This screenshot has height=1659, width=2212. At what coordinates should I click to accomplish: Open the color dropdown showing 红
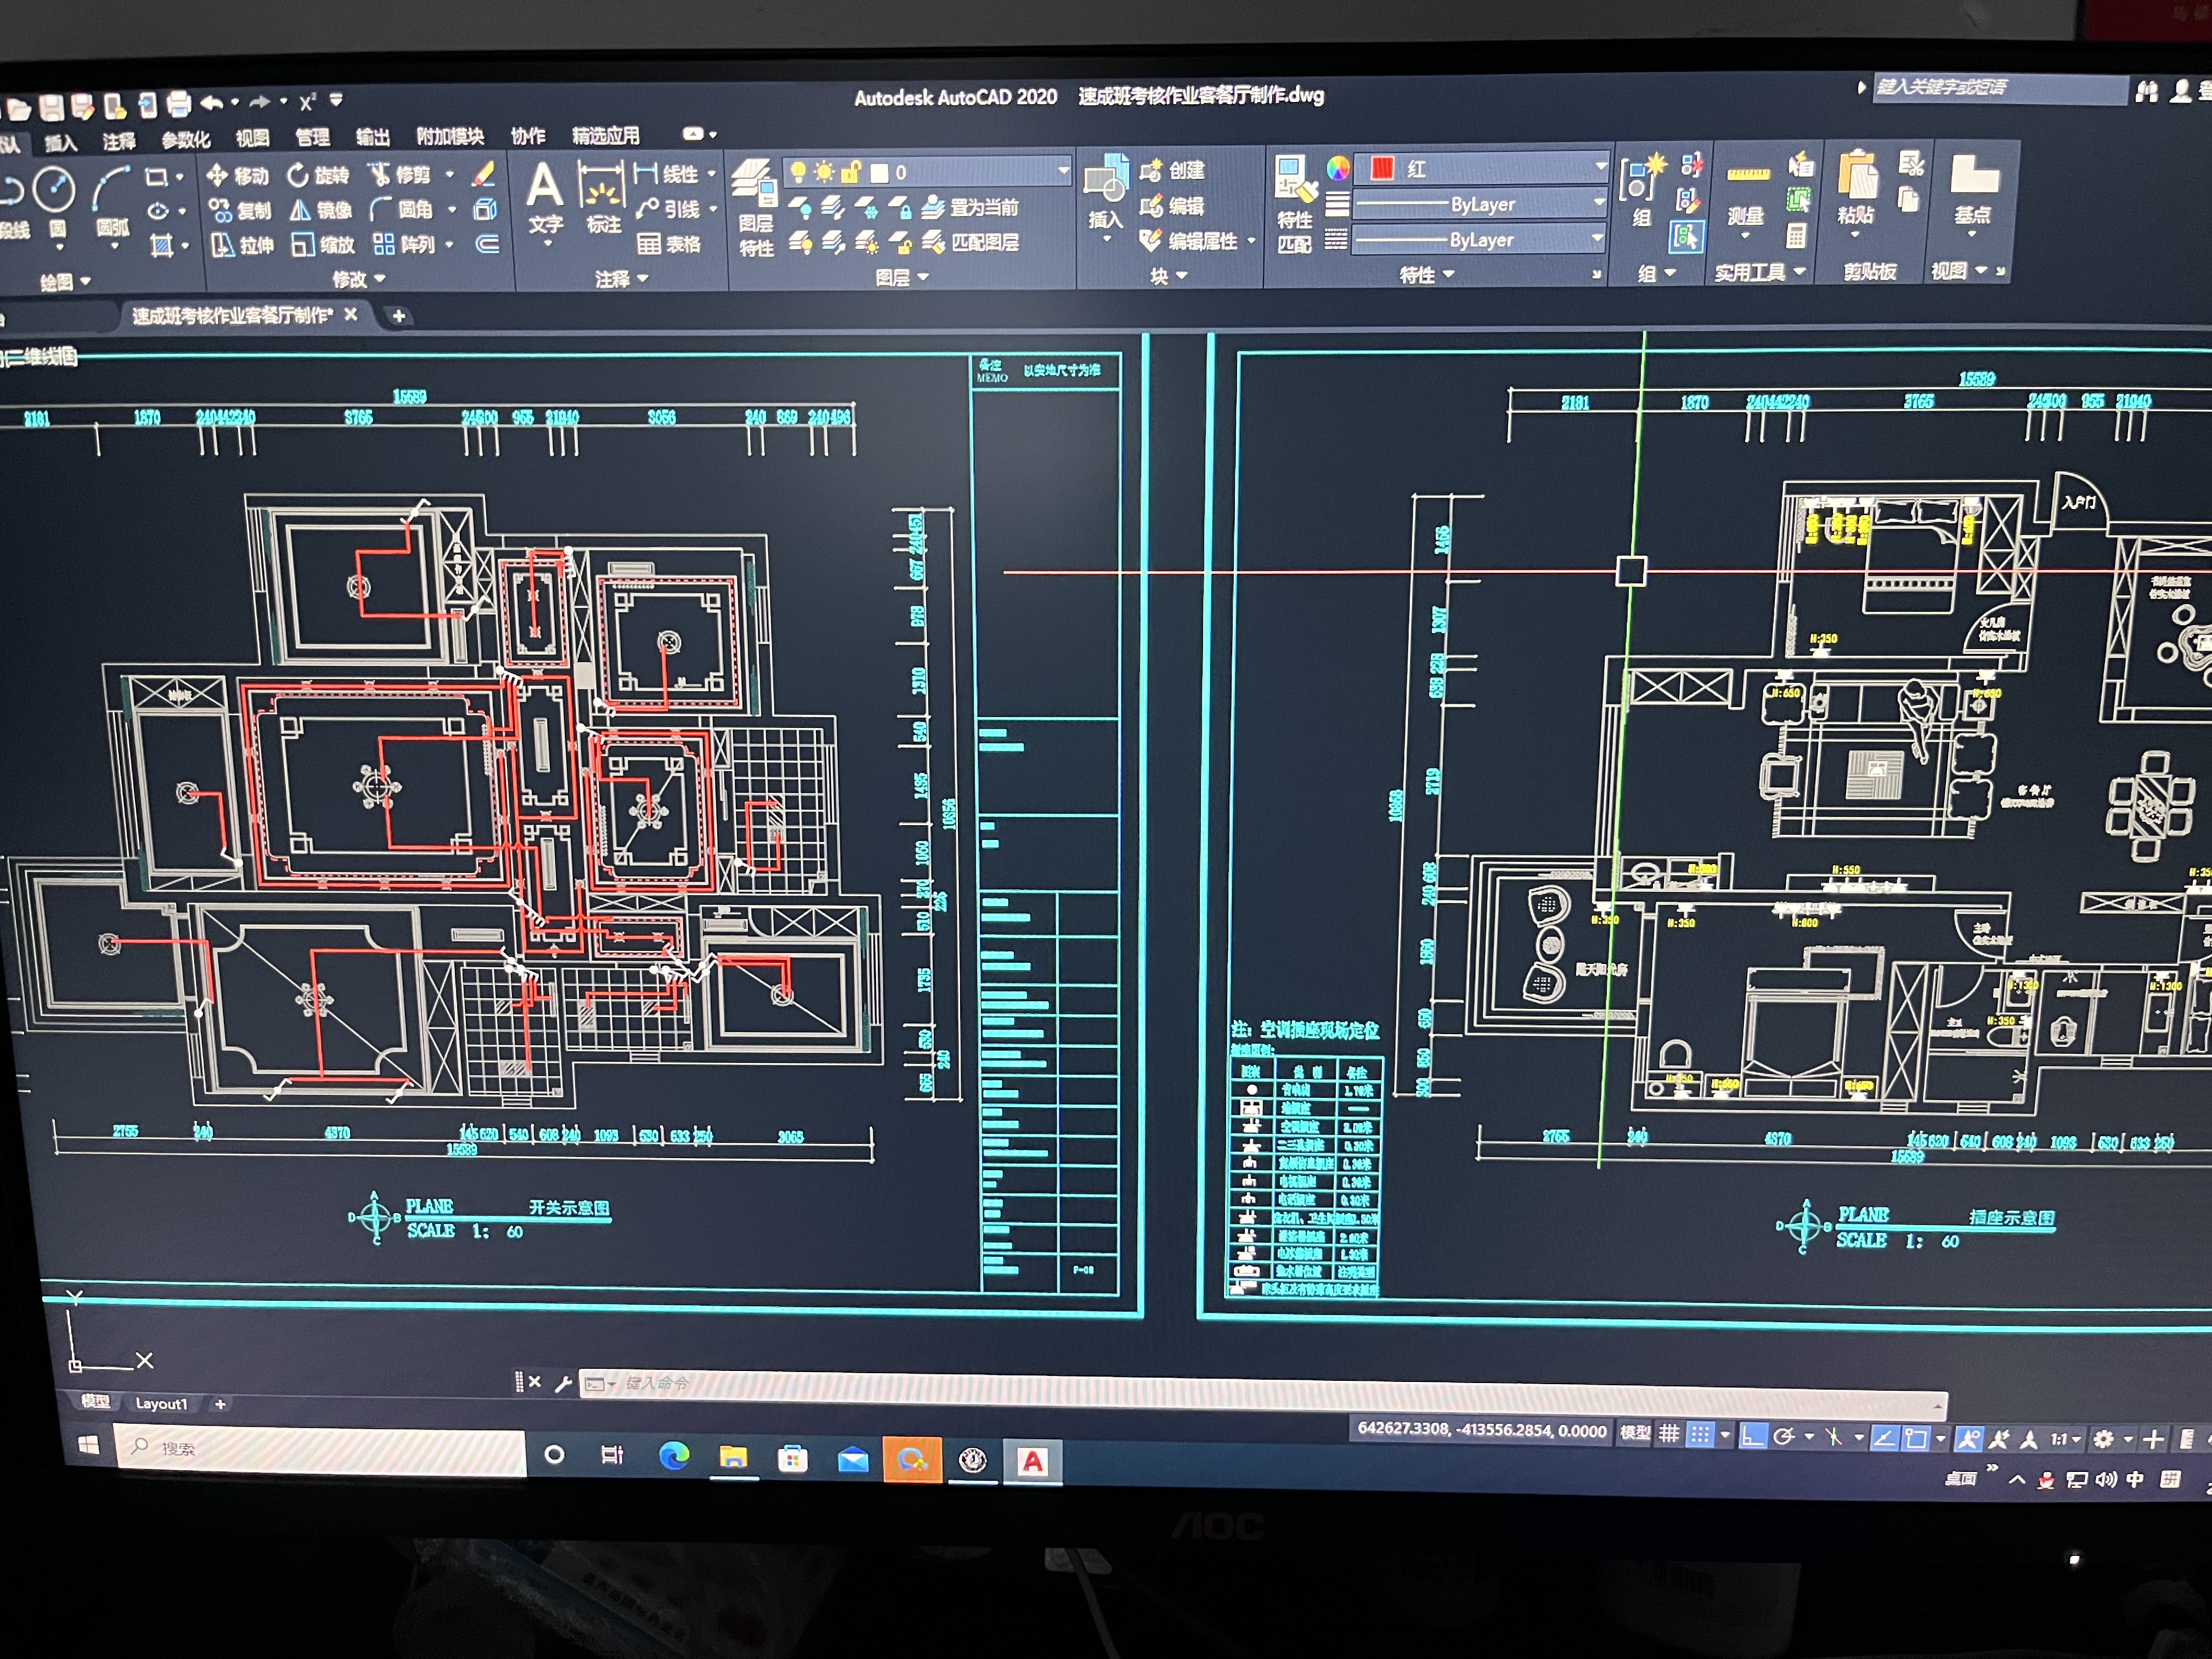click(1600, 167)
